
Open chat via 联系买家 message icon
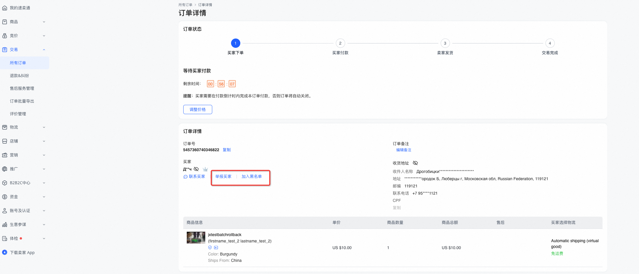pos(185,176)
